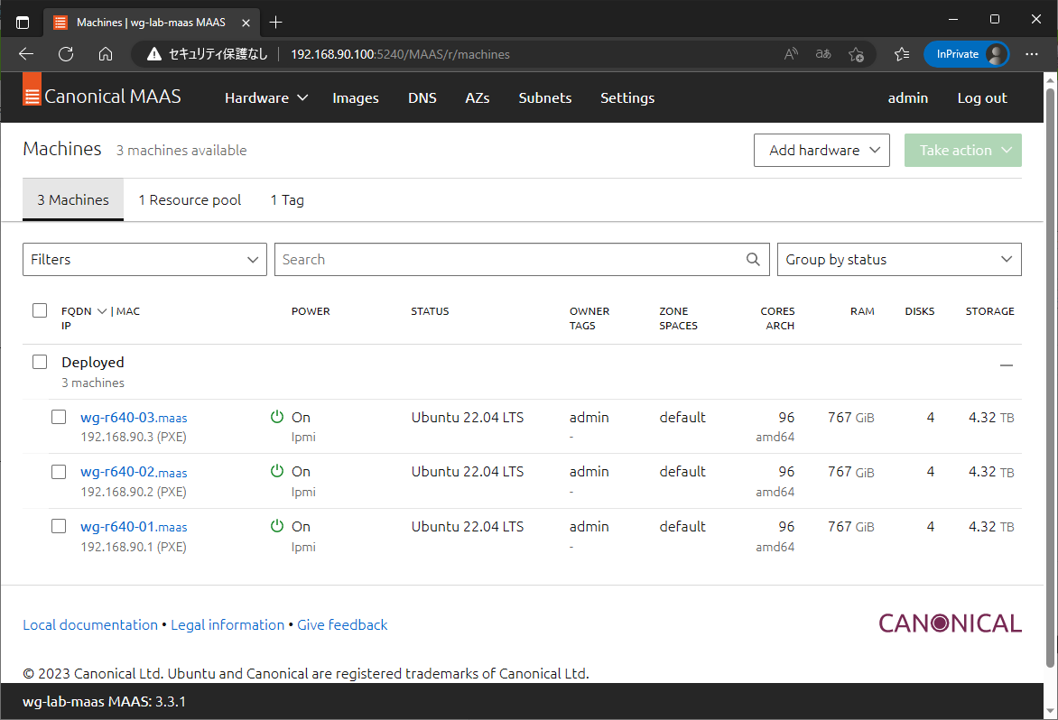Viewport: 1058px width, 720px height.
Task: Sort by the DISKS column header
Action: (x=920, y=310)
